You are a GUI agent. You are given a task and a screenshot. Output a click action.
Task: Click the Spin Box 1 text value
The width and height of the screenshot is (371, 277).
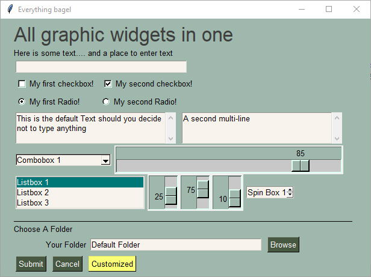coord(267,192)
